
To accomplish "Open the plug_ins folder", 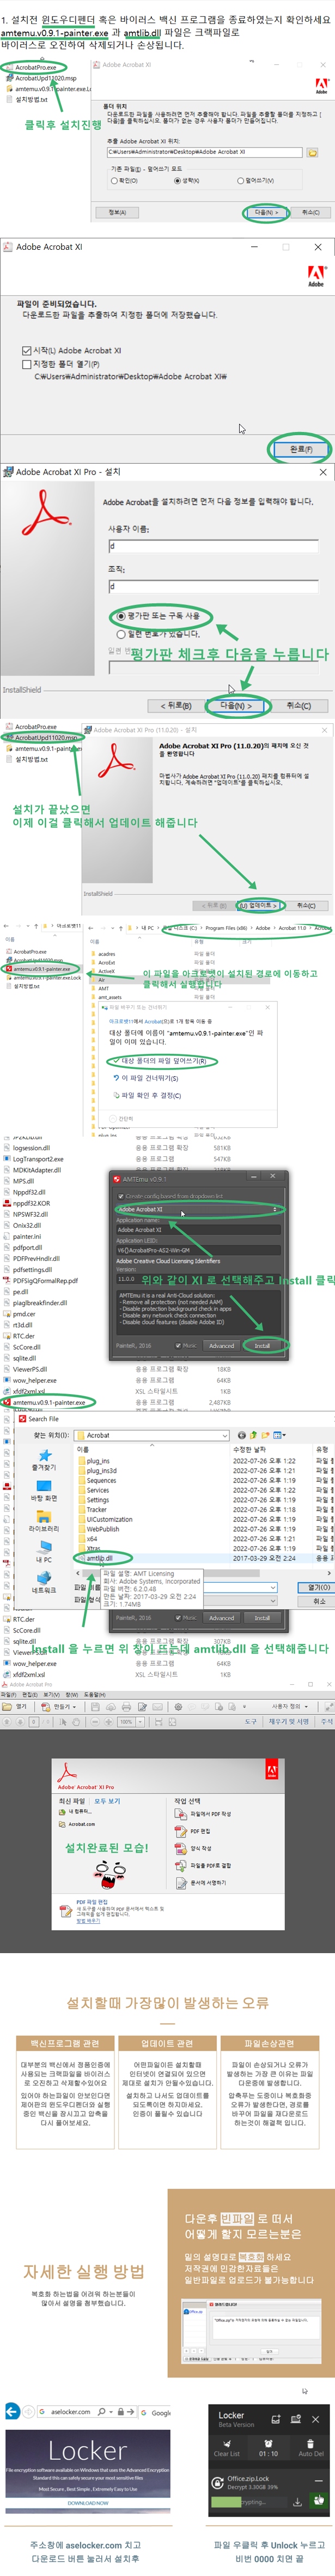I will coord(94,1461).
